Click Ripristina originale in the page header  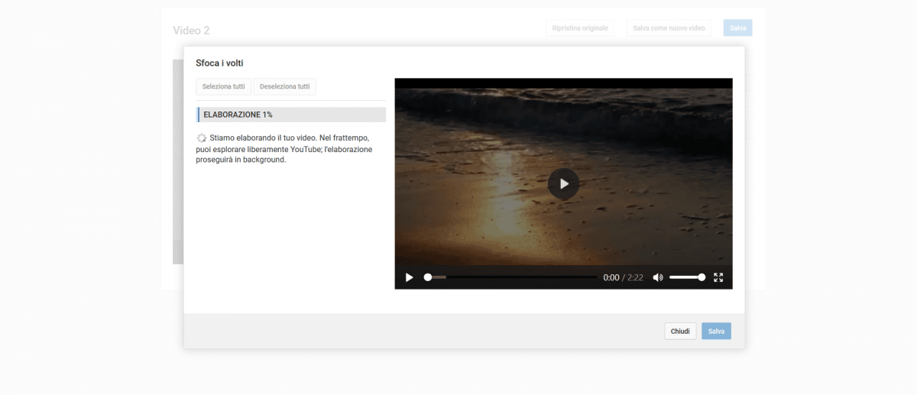tap(579, 28)
